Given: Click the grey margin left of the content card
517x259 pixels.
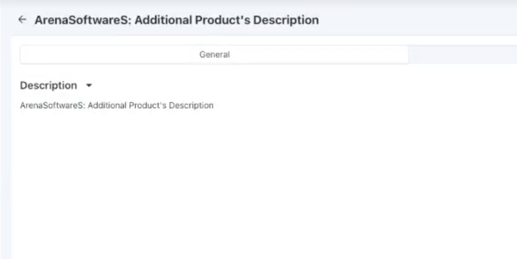Looking at the screenshot, I should 5,142.
